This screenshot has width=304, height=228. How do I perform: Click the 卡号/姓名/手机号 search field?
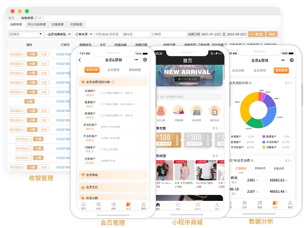(108, 35)
